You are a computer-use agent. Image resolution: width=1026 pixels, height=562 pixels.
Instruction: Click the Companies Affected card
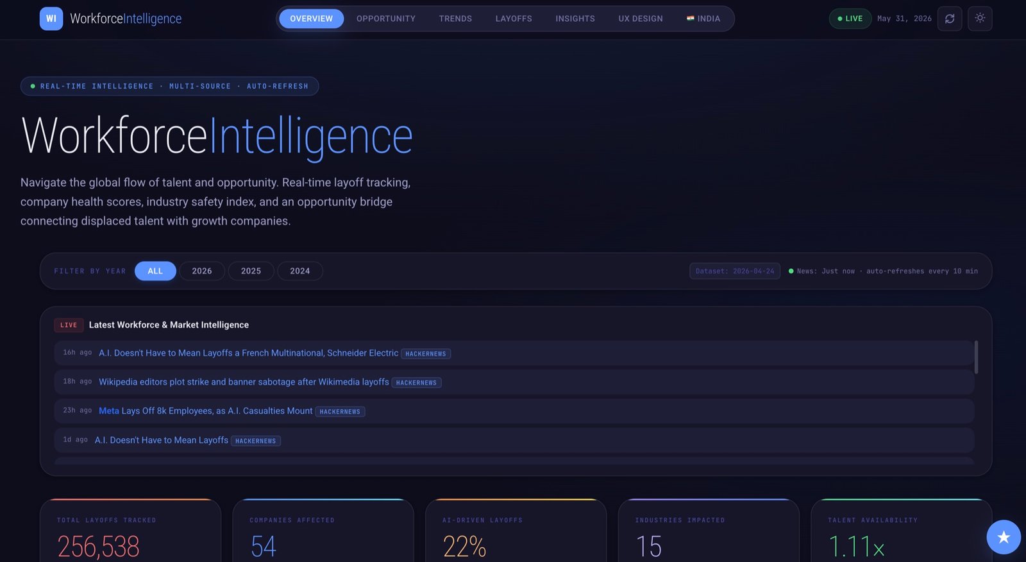pyautogui.click(x=323, y=531)
